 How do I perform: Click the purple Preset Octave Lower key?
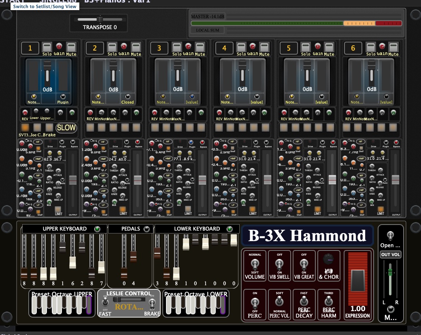tap(223, 305)
